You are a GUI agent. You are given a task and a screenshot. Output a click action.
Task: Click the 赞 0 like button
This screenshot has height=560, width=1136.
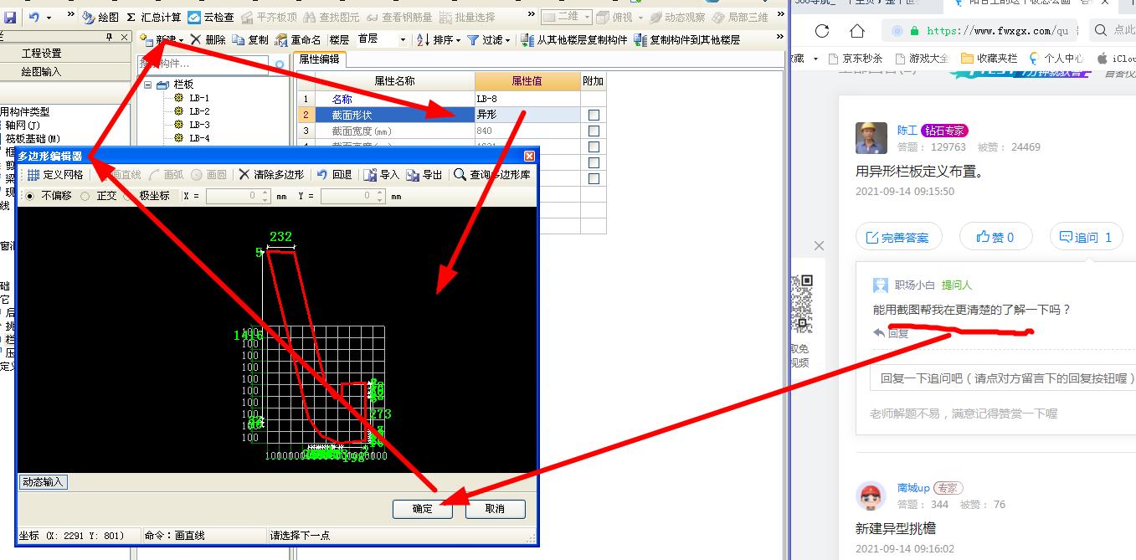tap(995, 237)
